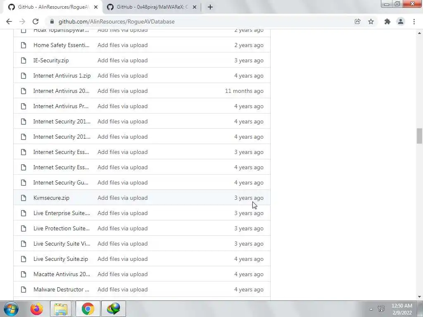
Task: Click the file icon beside Internet Security Gu...
Action: pyautogui.click(x=24, y=182)
